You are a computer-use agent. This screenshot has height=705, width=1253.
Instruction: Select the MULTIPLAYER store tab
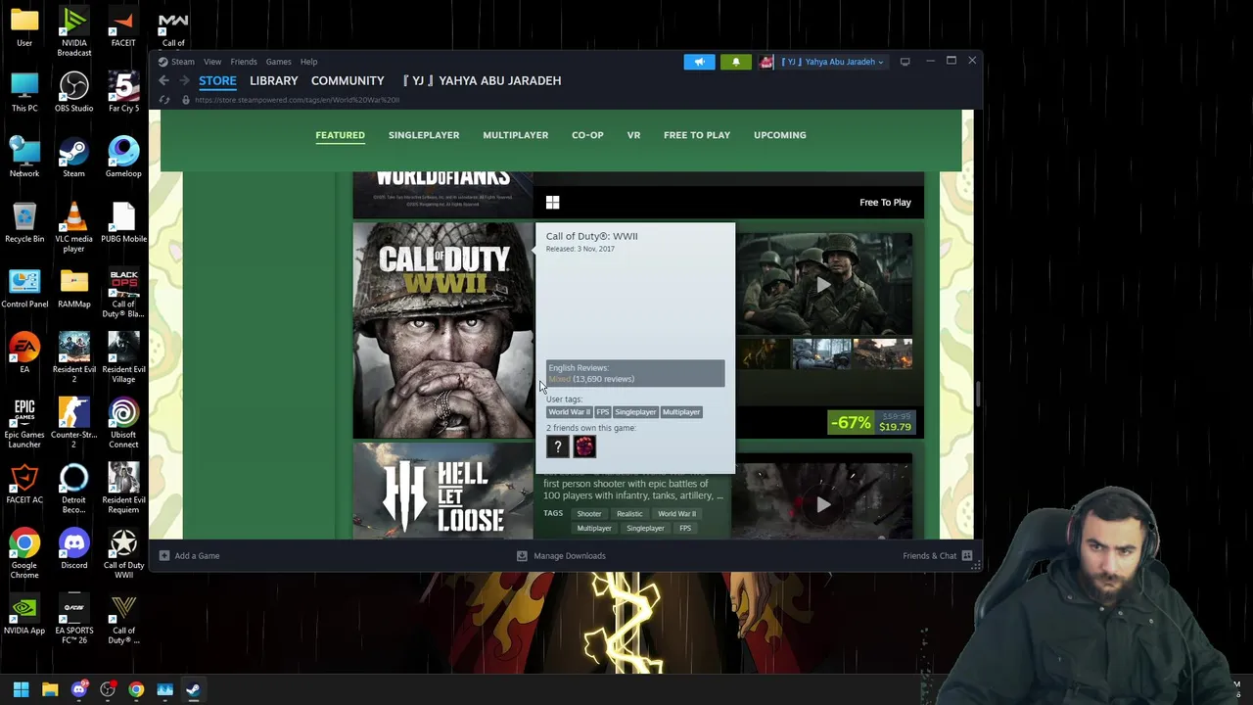[x=515, y=135]
